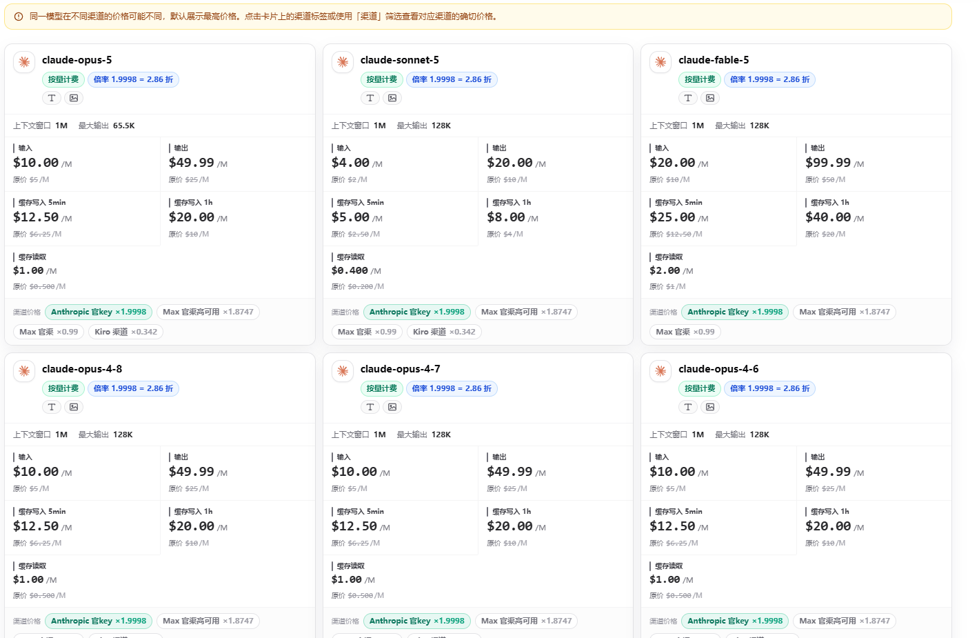Click the claude-opus-5 model logo icon
Image resolution: width=979 pixels, height=638 pixels.
(24, 62)
